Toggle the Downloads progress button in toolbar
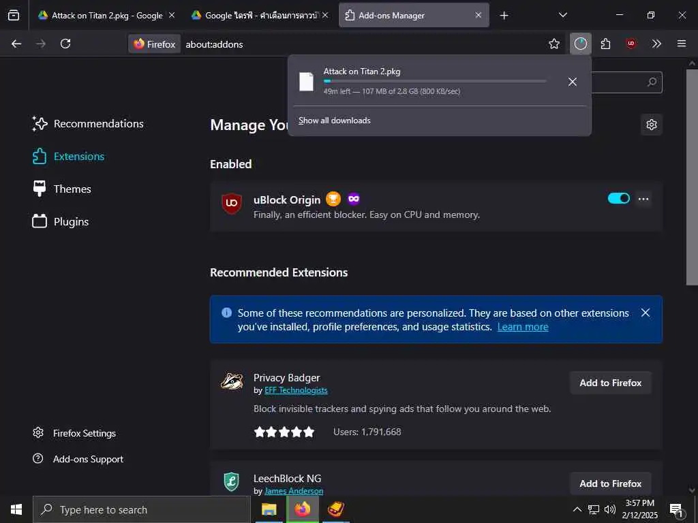 581,44
